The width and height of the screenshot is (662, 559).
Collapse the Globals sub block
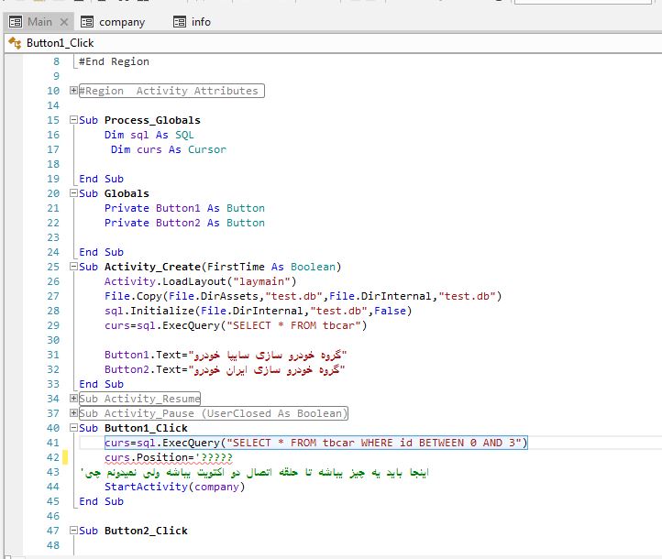coord(73,193)
